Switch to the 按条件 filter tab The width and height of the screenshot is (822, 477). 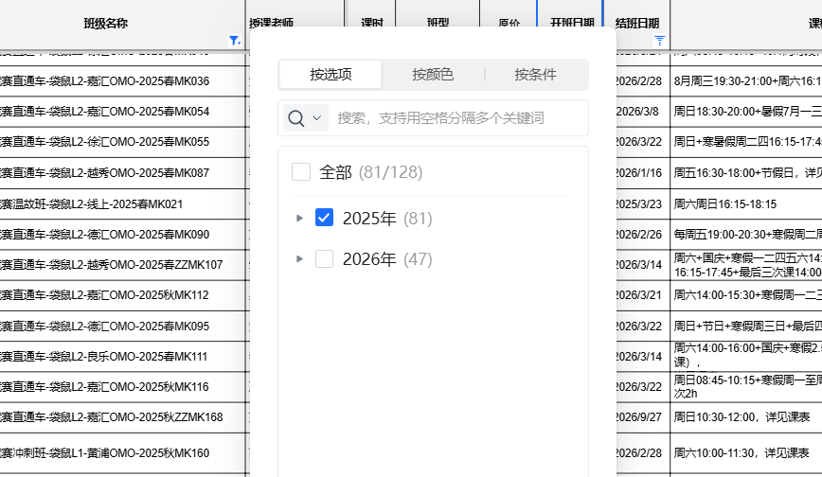pyautogui.click(x=535, y=75)
